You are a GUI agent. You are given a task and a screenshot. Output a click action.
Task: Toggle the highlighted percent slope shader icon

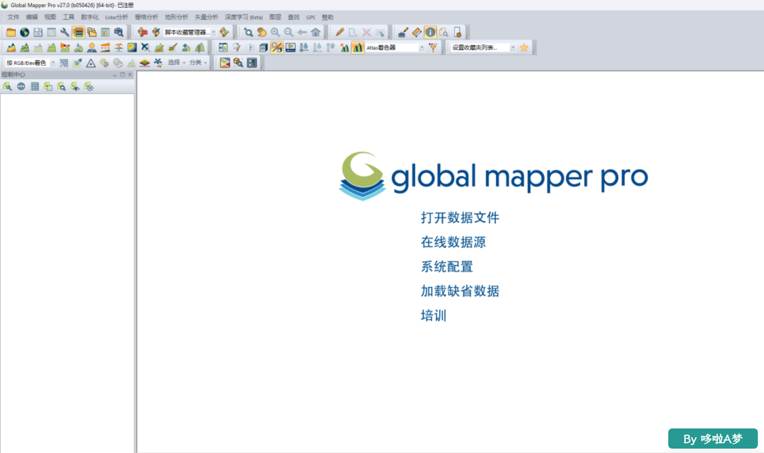click(277, 47)
